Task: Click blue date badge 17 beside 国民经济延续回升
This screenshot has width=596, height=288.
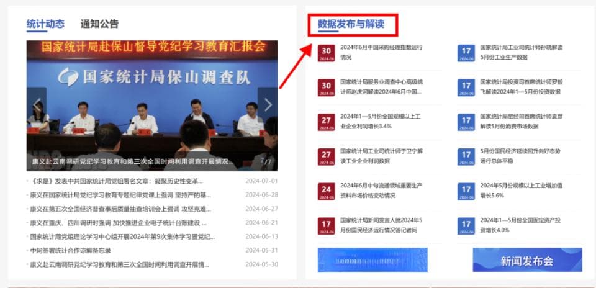Action: click(x=466, y=156)
